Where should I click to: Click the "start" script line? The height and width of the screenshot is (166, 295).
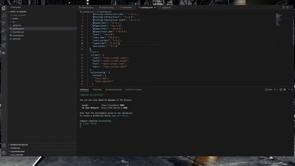(x=111, y=58)
